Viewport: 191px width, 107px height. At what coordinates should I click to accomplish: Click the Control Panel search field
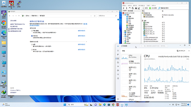[x=108, y=16]
